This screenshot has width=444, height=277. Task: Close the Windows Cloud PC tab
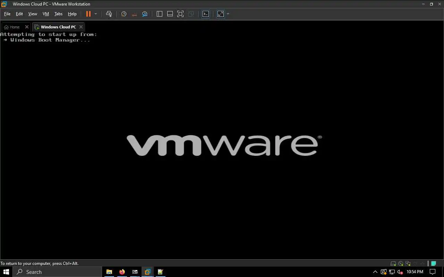(x=81, y=27)
